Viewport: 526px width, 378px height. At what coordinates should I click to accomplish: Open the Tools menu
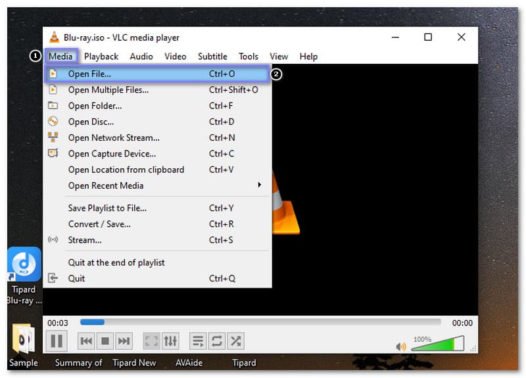pos(249,57)
